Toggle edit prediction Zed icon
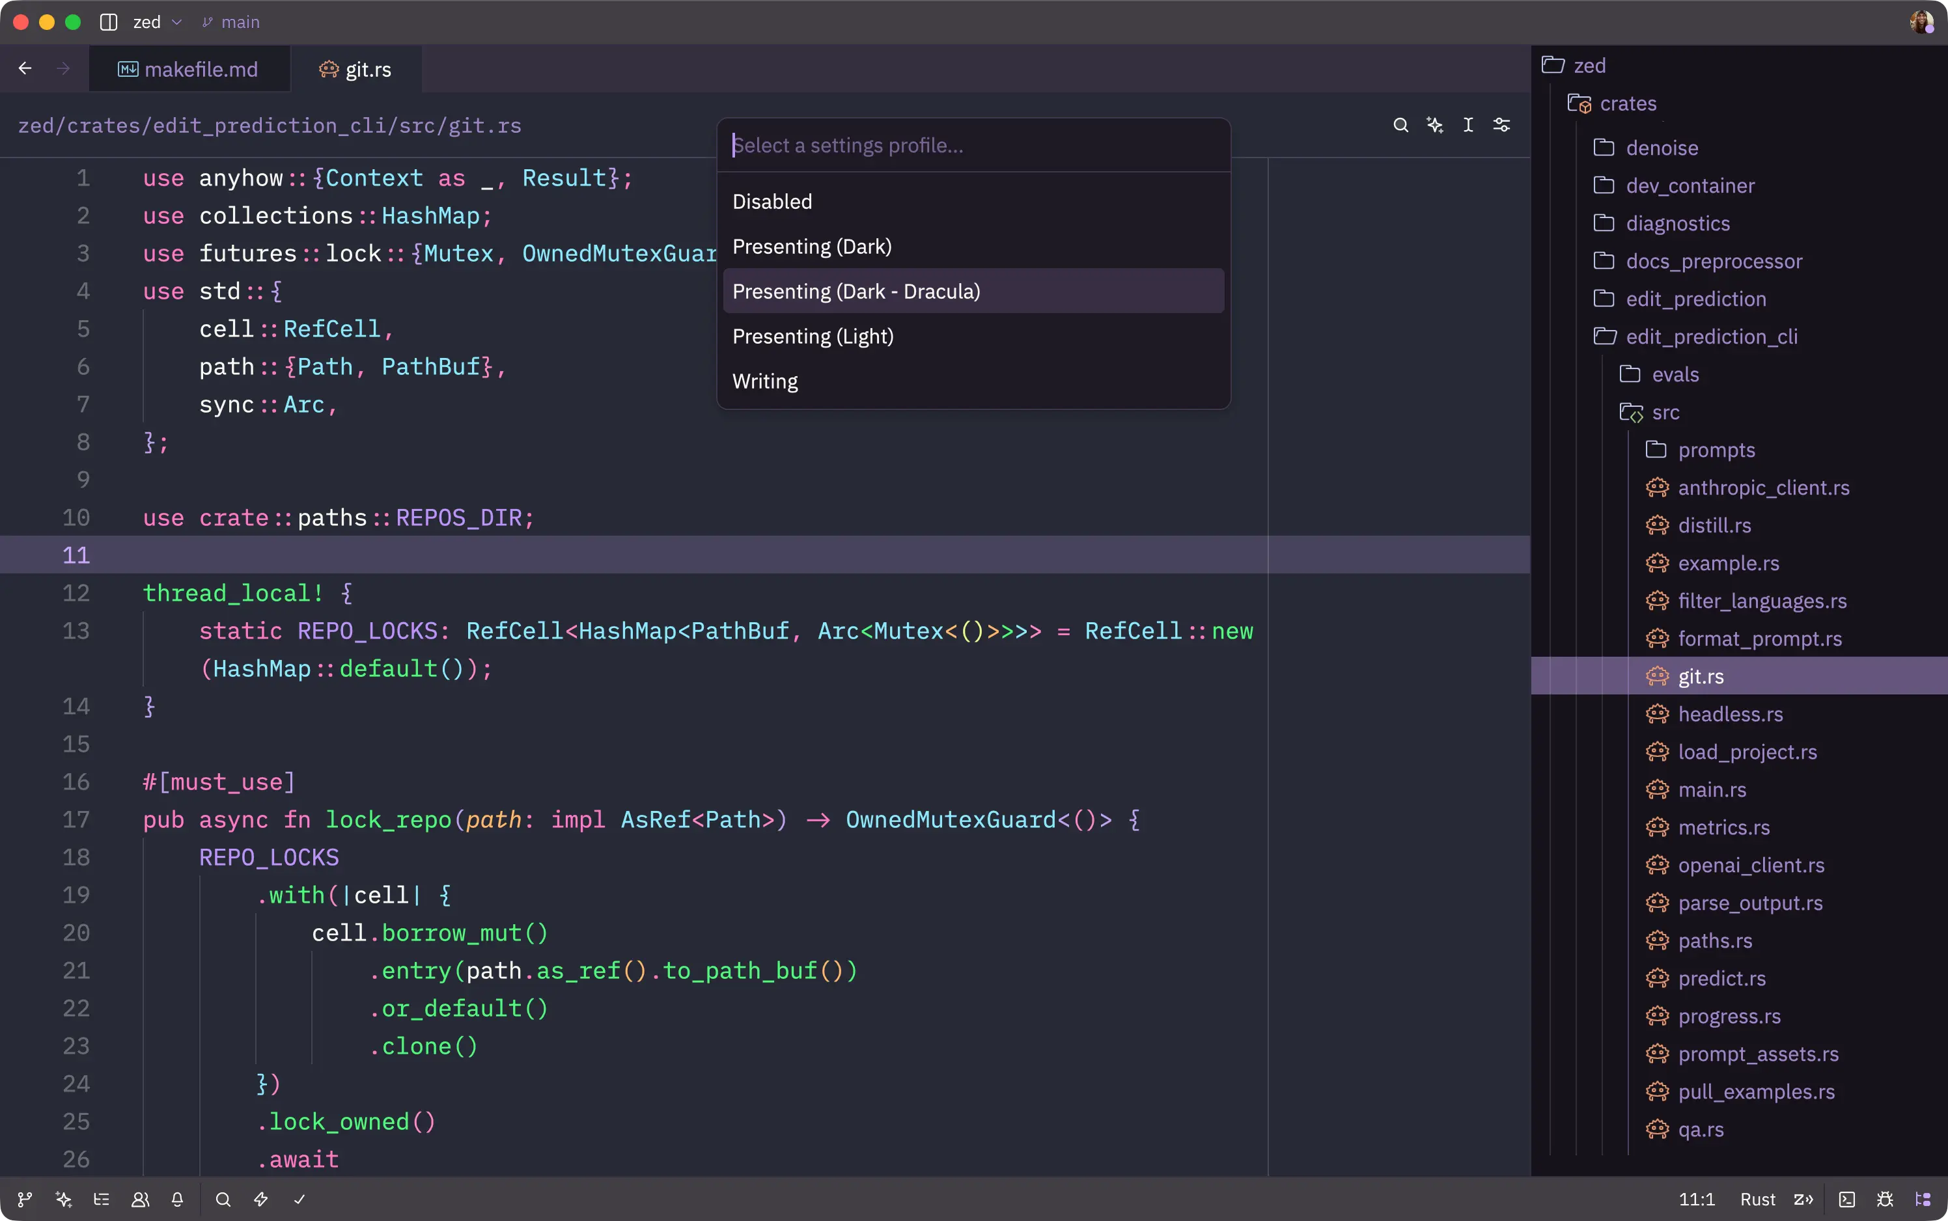The image size is (1948, 1221). 1803,1199
